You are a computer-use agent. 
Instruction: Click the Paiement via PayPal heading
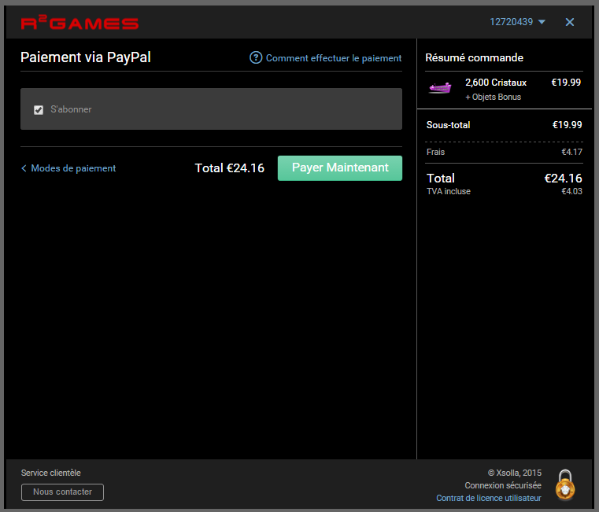85,57
